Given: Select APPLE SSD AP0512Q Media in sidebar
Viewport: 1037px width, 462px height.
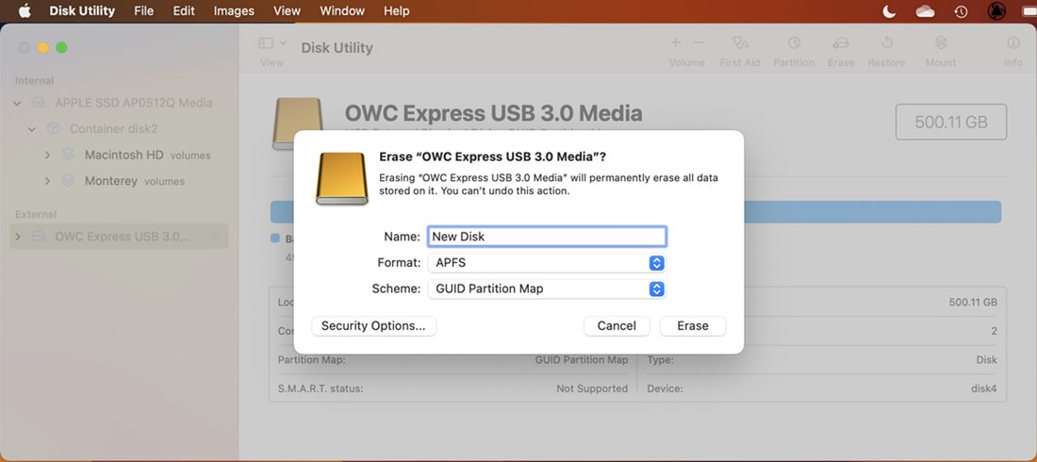Looking at the screenshot, I should 134,104.
